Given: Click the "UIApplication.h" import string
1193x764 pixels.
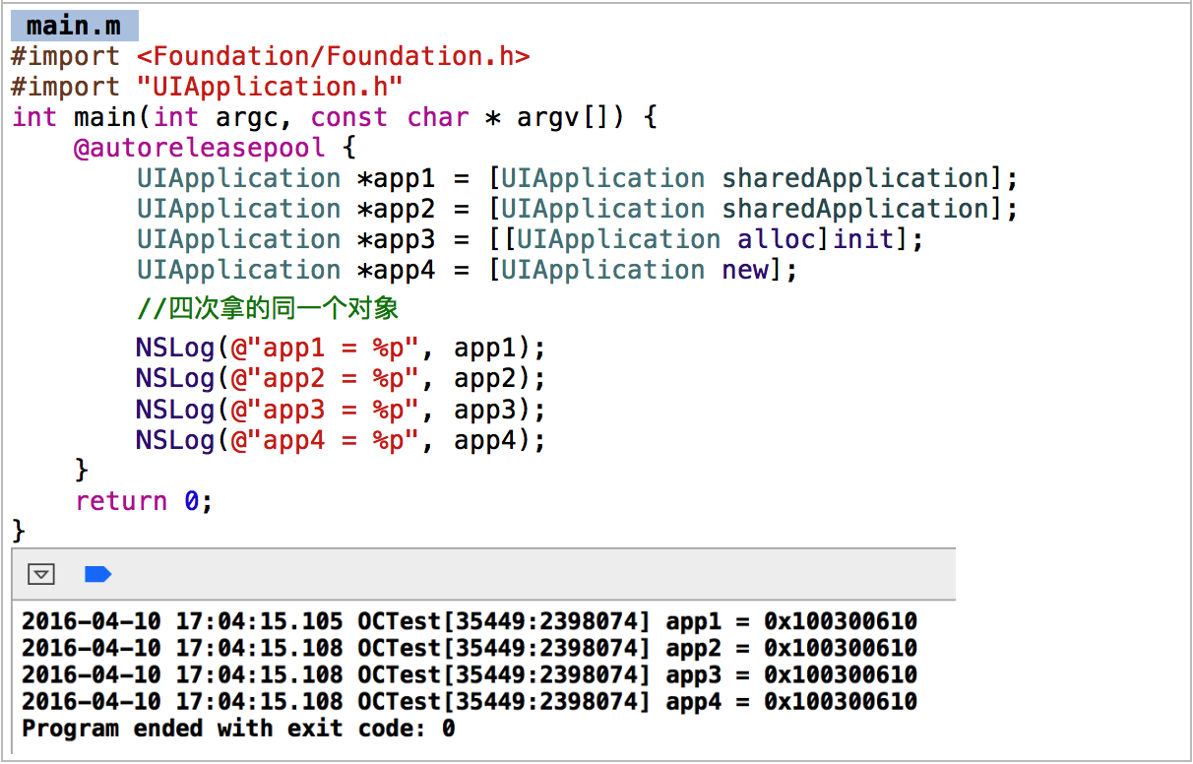Looking at the screenshot, I should point(270,87).
